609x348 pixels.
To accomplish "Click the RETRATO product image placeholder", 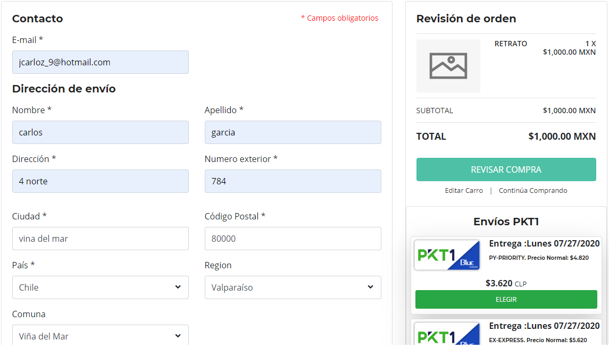I will pos(448,65).
